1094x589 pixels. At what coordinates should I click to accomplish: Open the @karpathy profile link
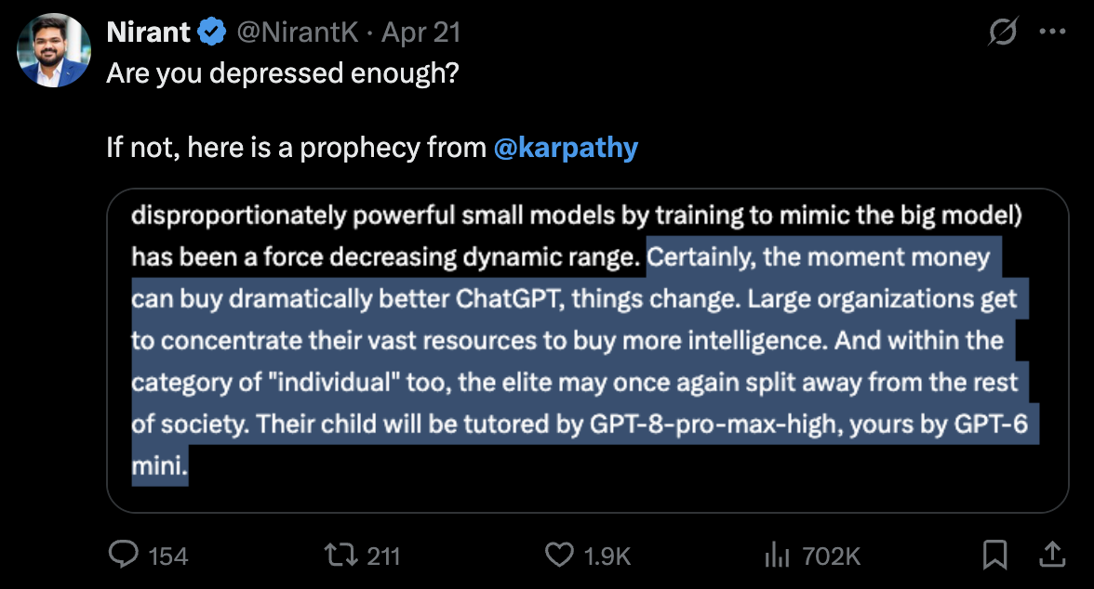[x=567, y=147]
